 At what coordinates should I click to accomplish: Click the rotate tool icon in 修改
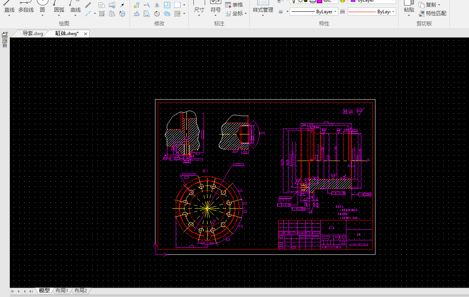[157, 14]
